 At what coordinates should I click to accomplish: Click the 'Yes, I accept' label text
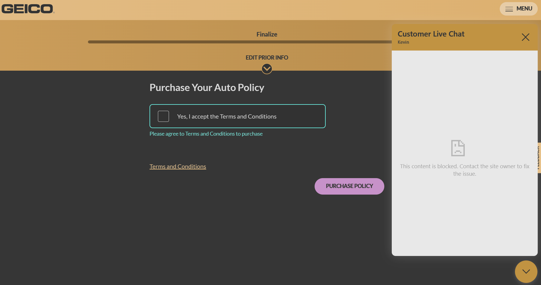point(227,116)
